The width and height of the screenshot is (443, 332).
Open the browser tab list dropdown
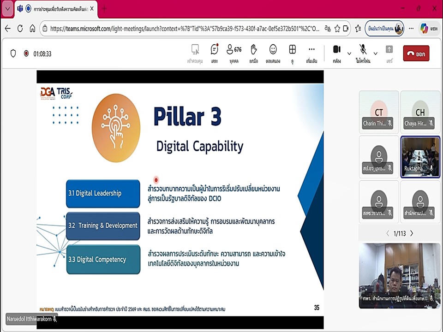point(7,9)
